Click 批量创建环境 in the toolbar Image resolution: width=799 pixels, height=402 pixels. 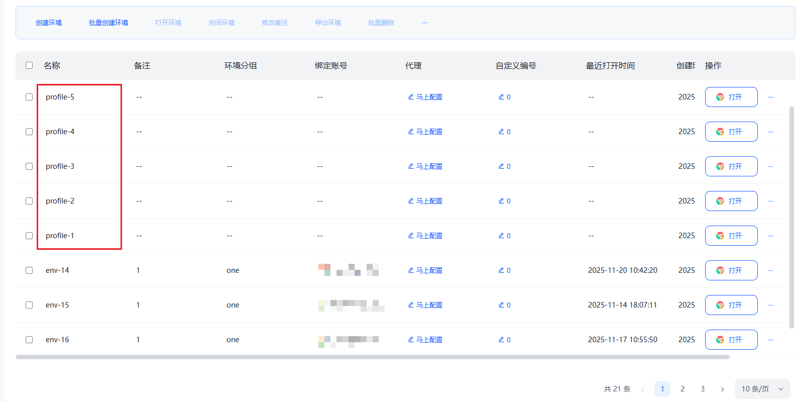108,23
